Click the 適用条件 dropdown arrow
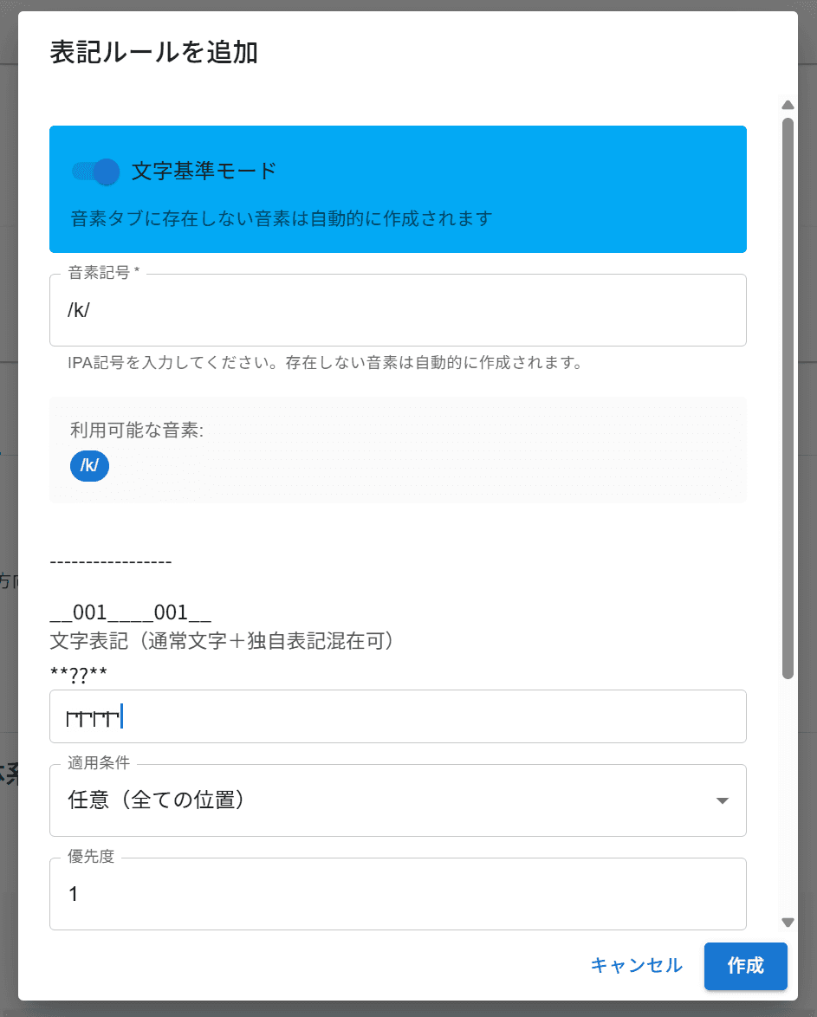The height and width of the screenshot is (1017, 817). [x=723, y=801]
